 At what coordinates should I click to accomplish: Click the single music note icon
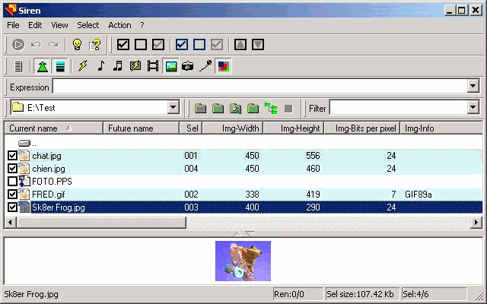pyautogui.click(x=100, y=66)
